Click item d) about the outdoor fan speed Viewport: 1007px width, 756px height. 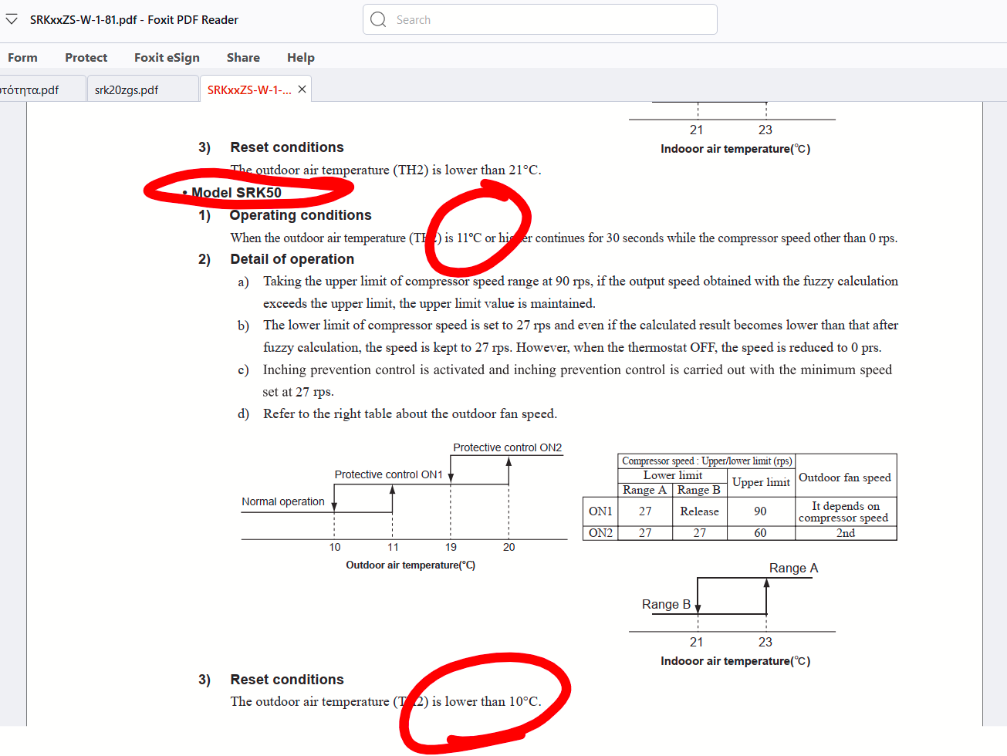pyautogui.click(x=397, y=413)
